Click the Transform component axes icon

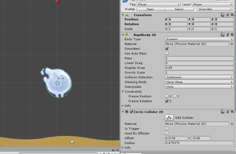point(127,15)
